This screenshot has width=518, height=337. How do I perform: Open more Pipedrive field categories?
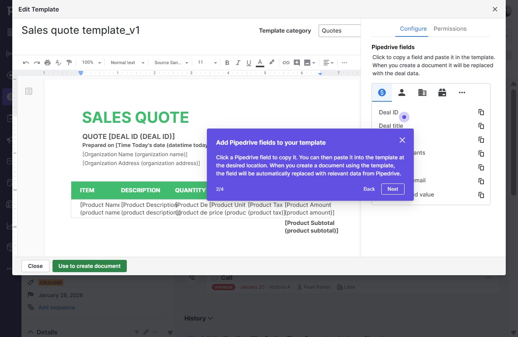[x=462, y=93]
